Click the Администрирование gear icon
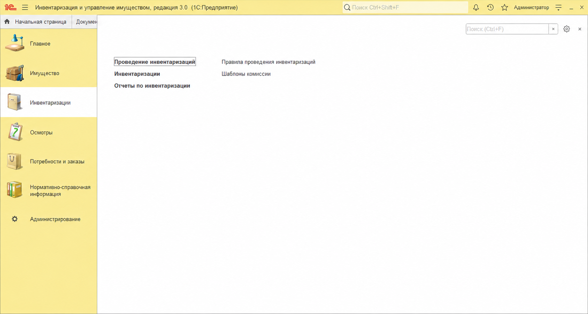Image resolution: width=588 pixels, height=314 pixels. (14, 219)
